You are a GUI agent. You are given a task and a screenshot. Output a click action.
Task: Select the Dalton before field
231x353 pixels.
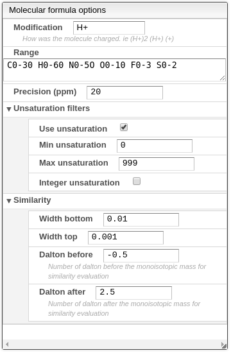[141, 256]
